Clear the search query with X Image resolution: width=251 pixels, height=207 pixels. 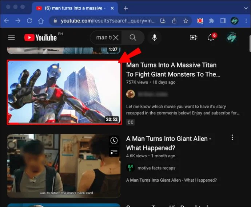pyautogui.click(x=116, y=38)
